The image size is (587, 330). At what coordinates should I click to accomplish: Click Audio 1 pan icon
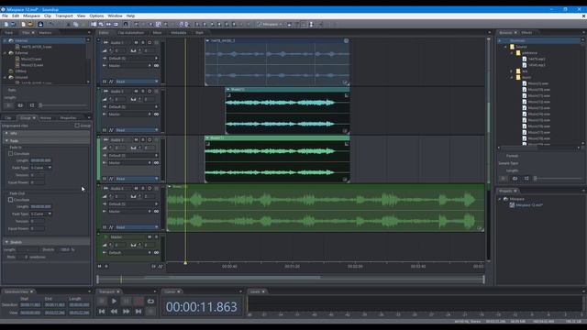pos(133,50)
